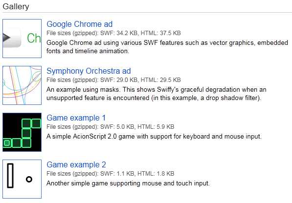Image resolution: width=292 pixels, height=203 pixels.
Task: Click the play arrow inside Chrome ad thumbnail
Action: click(x=6, y=38)
